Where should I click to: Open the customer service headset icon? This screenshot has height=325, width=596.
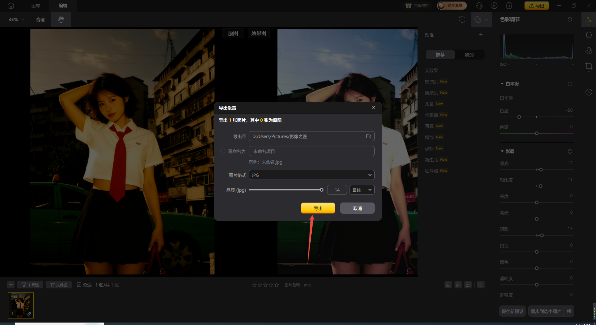[479, 6]
